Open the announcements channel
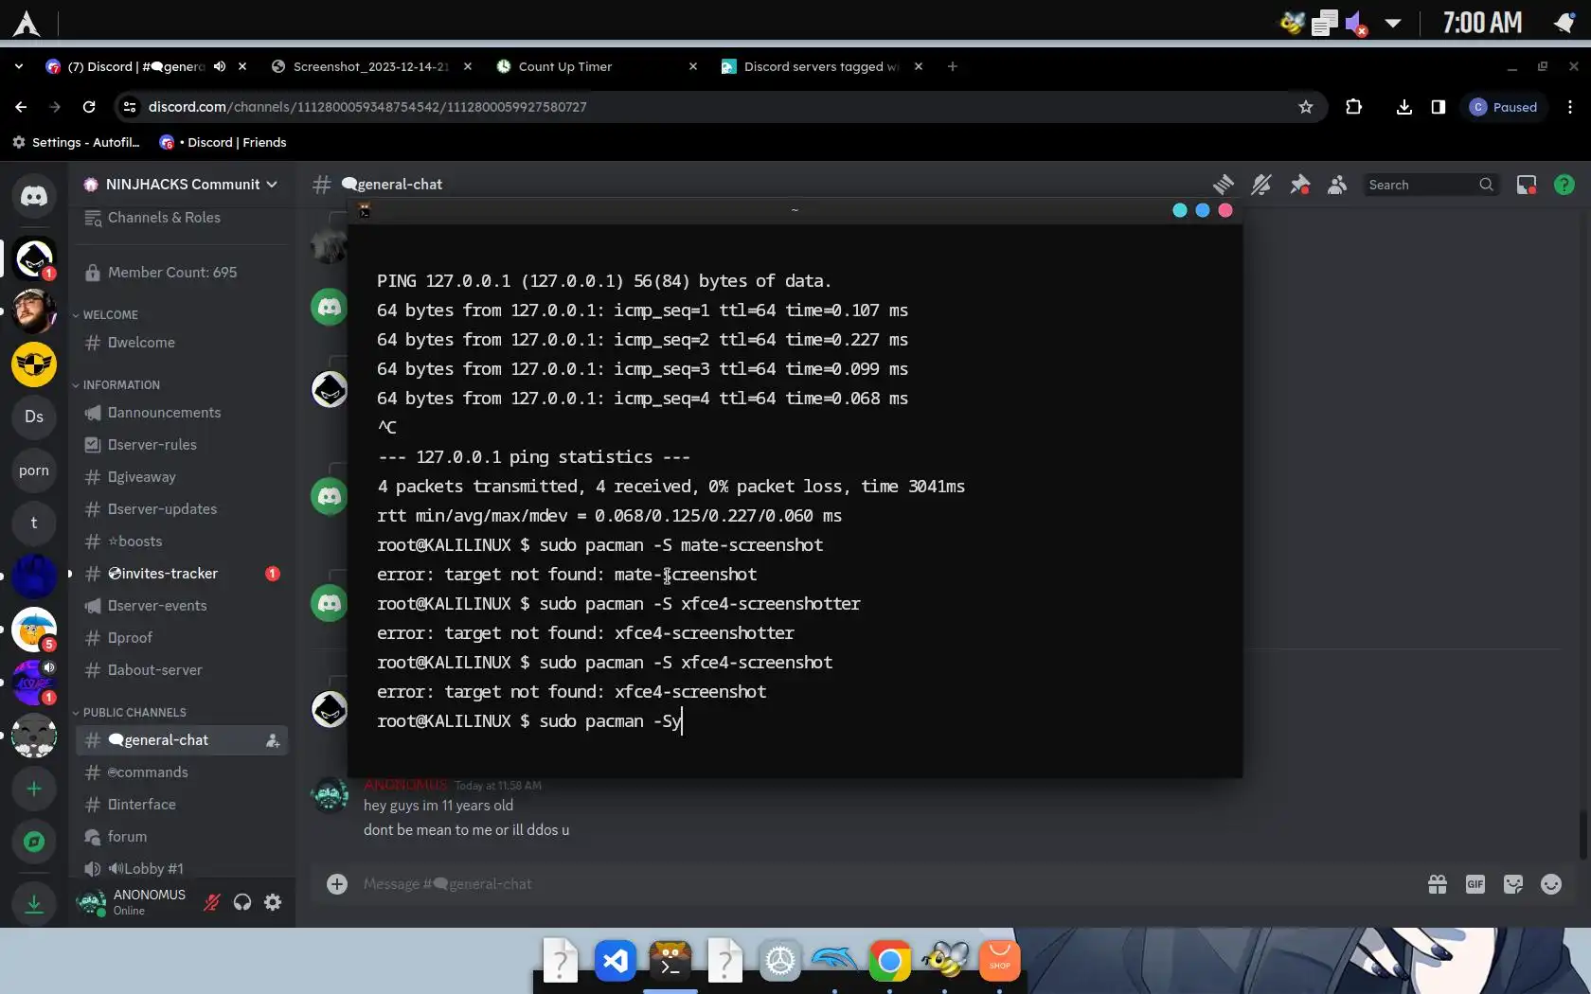 pyautogui.click(x=181, y=413)
